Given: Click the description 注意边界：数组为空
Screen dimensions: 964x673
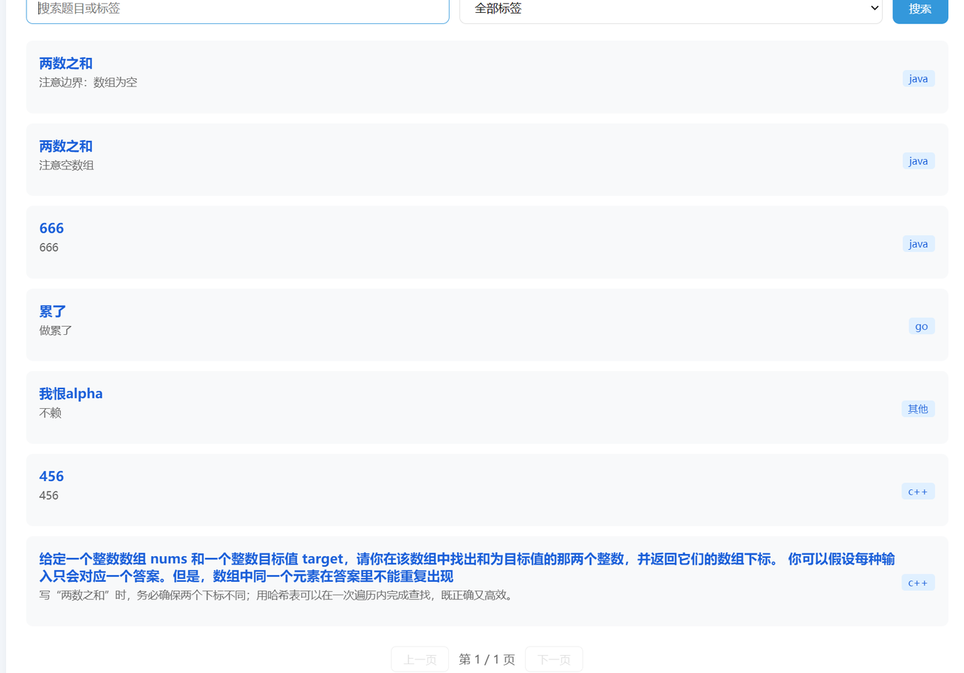Looking at the screenshot, I should (x=88, y=83).
